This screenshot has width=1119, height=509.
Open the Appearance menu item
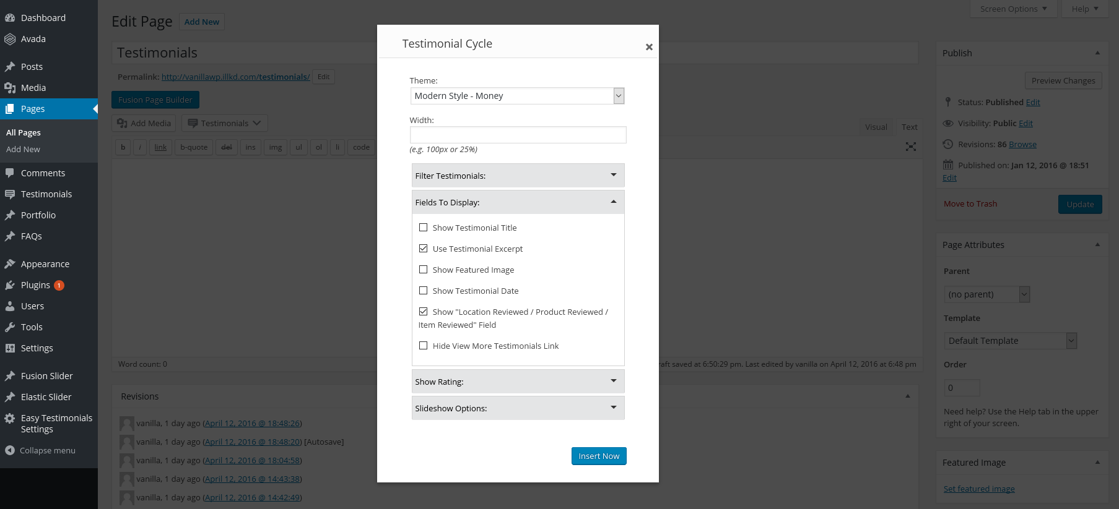tap(45, 264)
